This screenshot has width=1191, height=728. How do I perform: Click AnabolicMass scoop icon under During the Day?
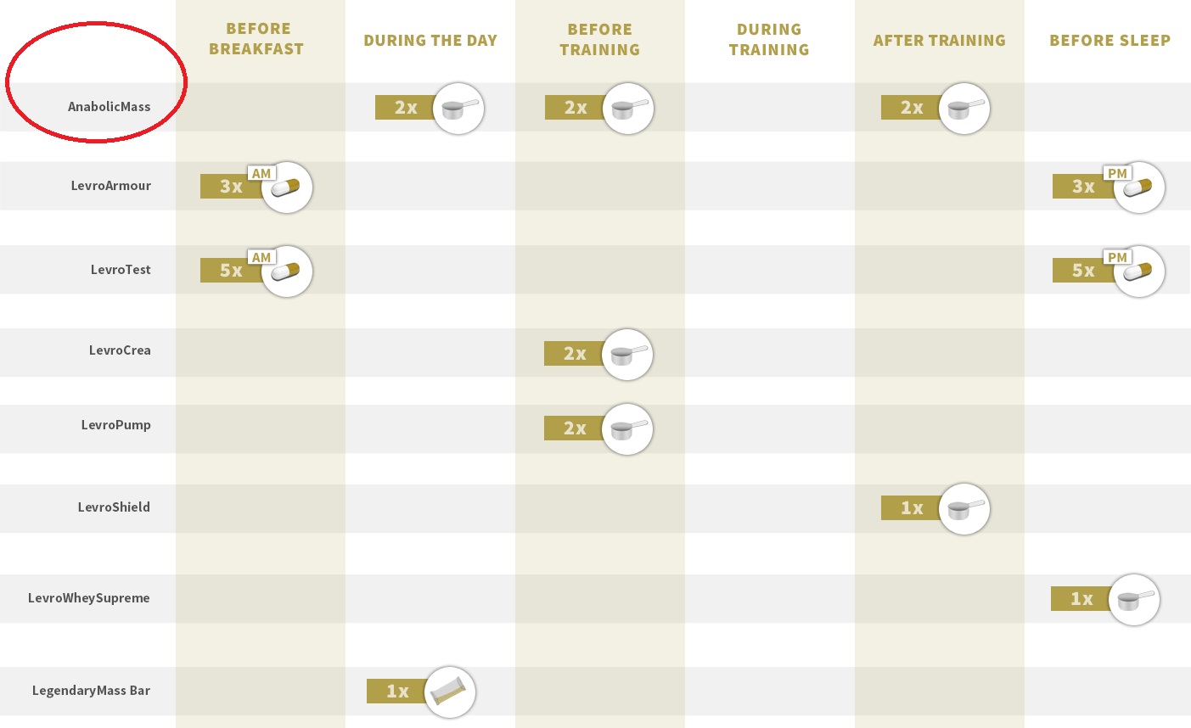click(458, 109)
